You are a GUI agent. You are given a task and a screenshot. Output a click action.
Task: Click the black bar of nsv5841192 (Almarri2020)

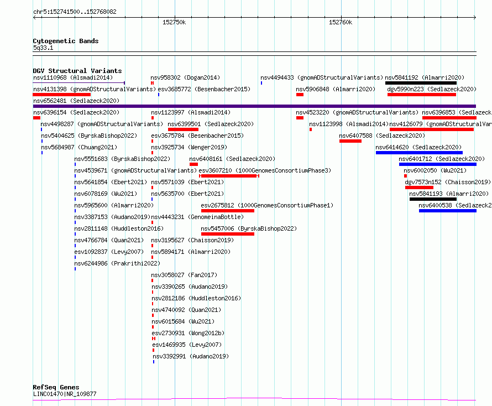click(x=421, y=83)
